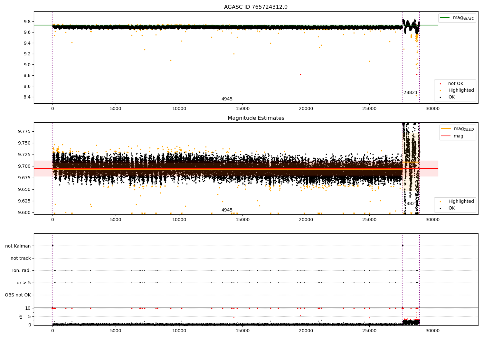Image resolution: width=483 pixels, height=338 pixels.
Task: Click the '4945' label in the Magnitude Estimates plot
Action: click(x=227, y=210)
